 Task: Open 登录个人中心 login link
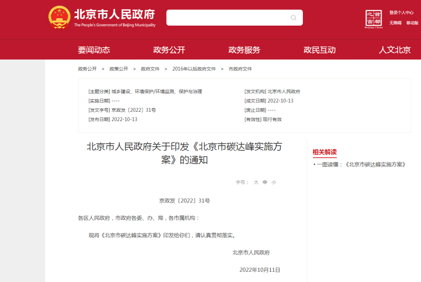point(401,12)
